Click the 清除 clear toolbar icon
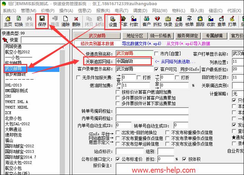Image resolution: width=244 pixels, height=175 pixels. click(x=66, y=21)
